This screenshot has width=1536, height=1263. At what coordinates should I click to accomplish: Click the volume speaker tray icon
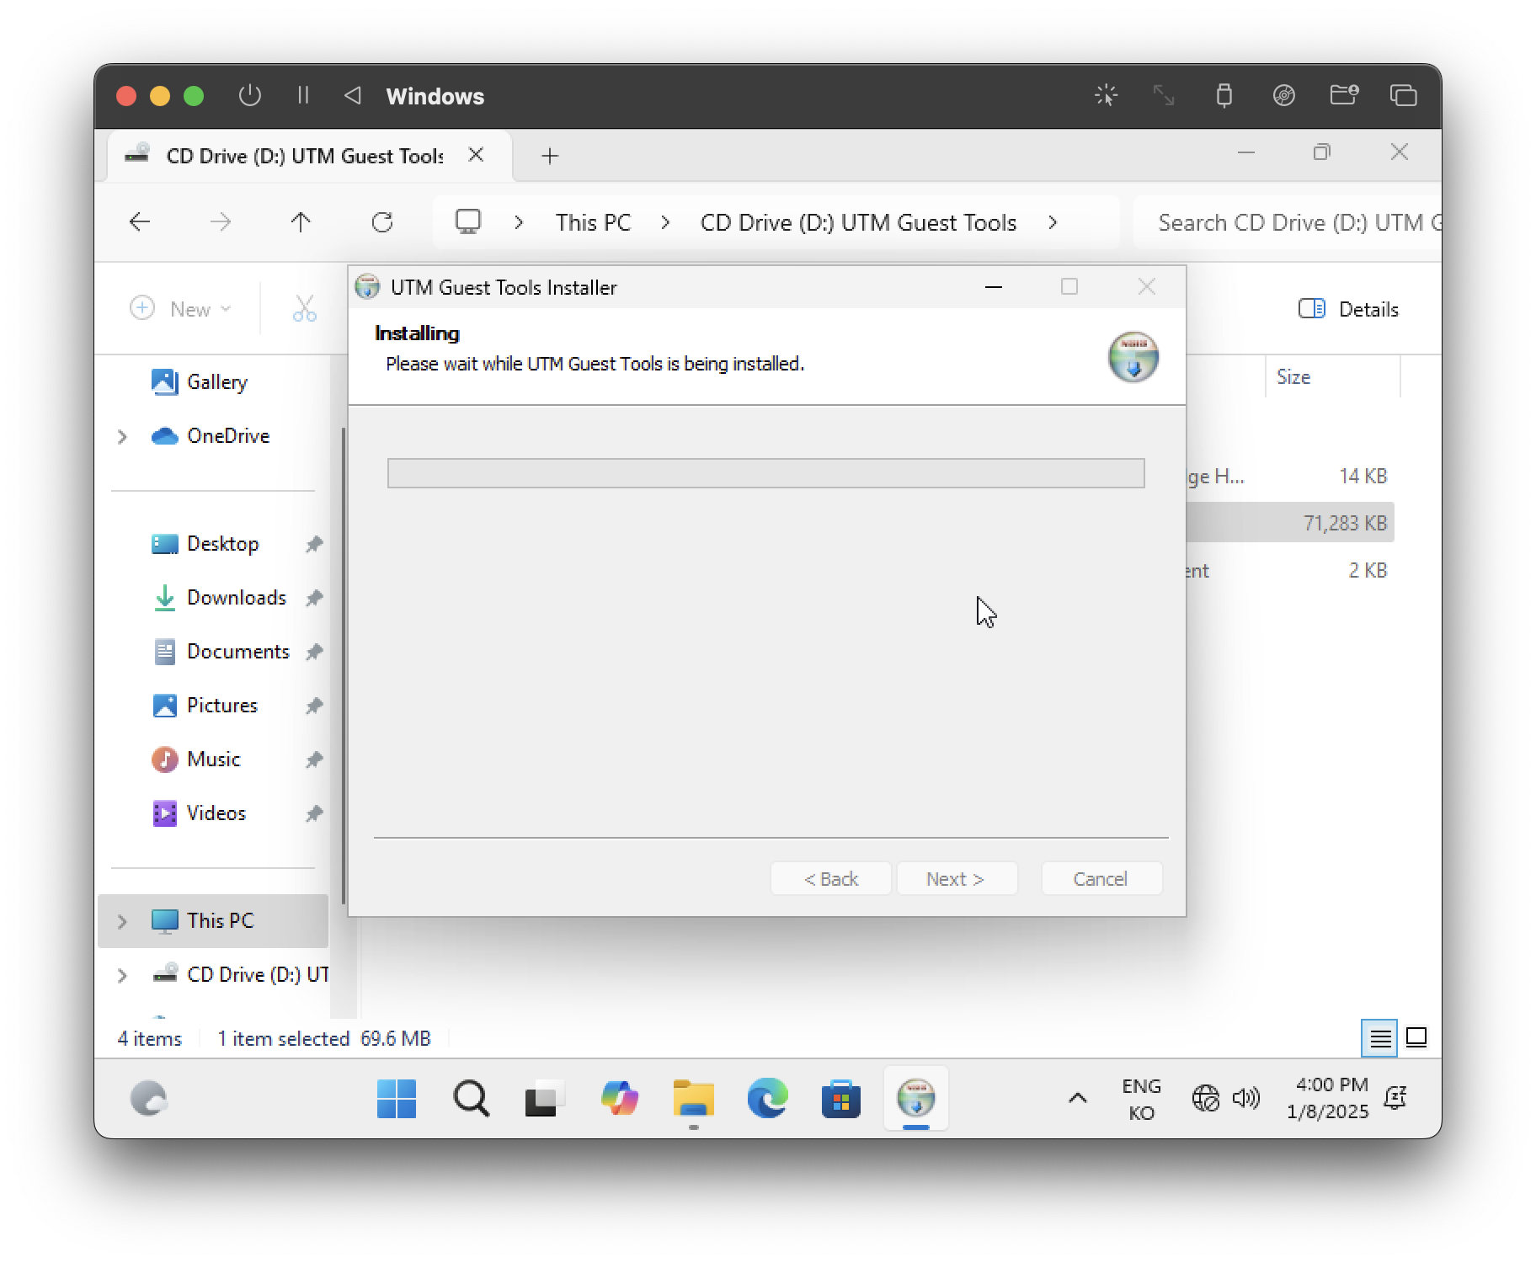point(1245,1098)
